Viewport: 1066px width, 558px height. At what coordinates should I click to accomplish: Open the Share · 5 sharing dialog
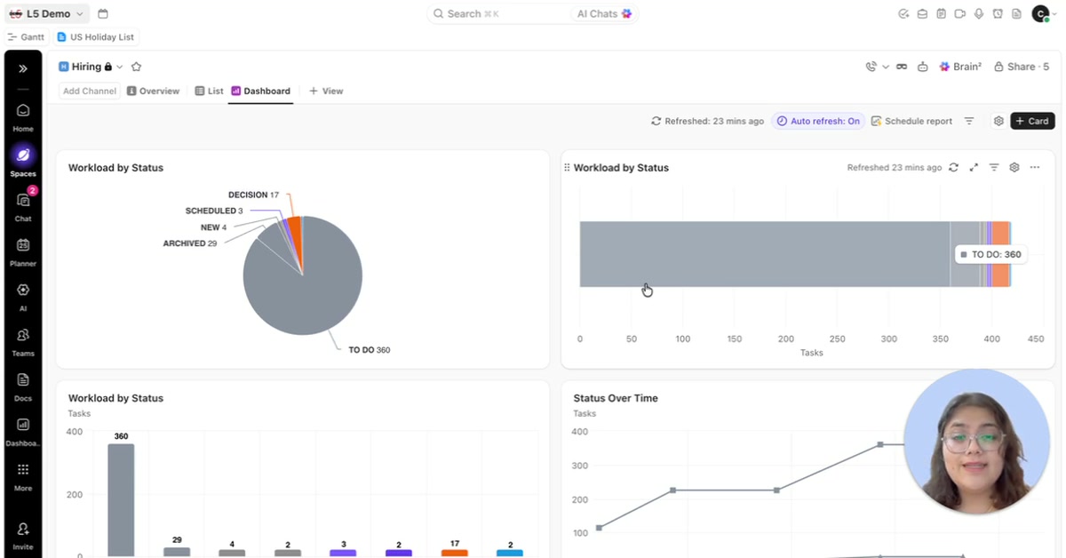click(1022, 67)
